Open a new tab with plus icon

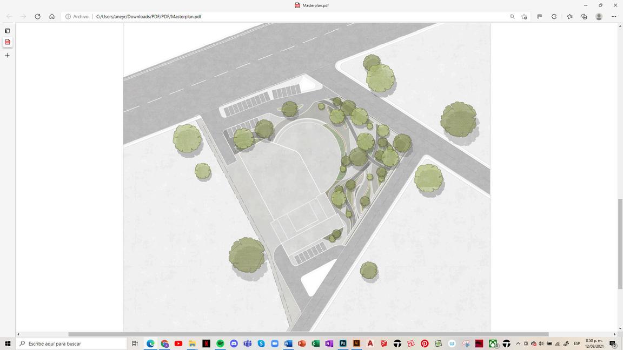[x=7, y=56]
